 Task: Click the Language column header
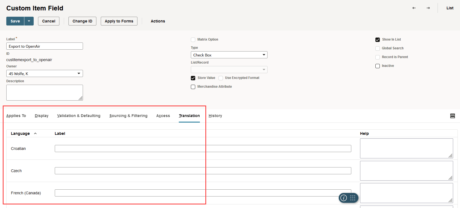coord(20,133)
